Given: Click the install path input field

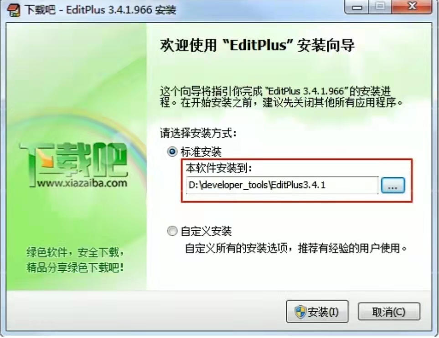Looking at the screenshot, I should (x=282, y=185).
